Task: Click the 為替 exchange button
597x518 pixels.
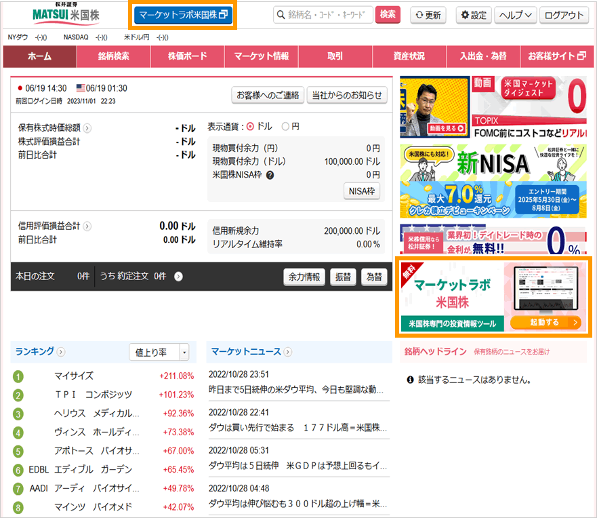Action: pos(374,277)
